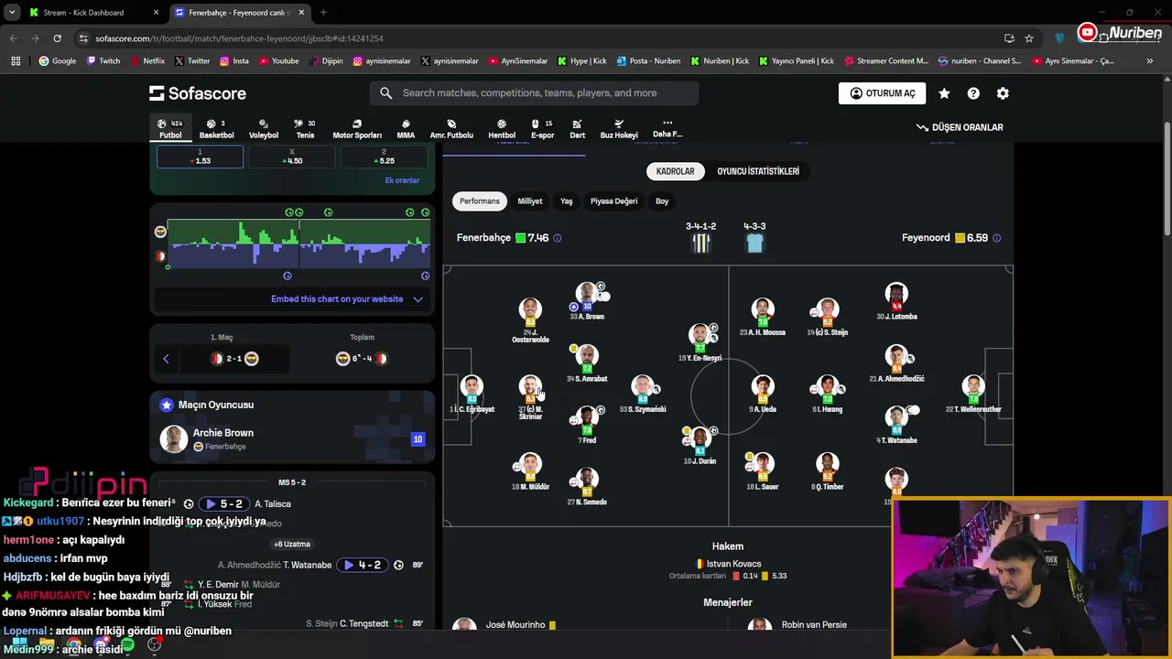Click the Feyenoord light blue kit icon
This screenshot has width=1172, height=659.
pyautogui.click(x=754, y=243)
